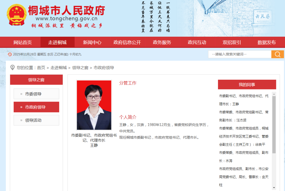The width and height of the screenshot is (285, 191).
Task: Click the clock icon beside the date
Action: (x=10, y=54)
